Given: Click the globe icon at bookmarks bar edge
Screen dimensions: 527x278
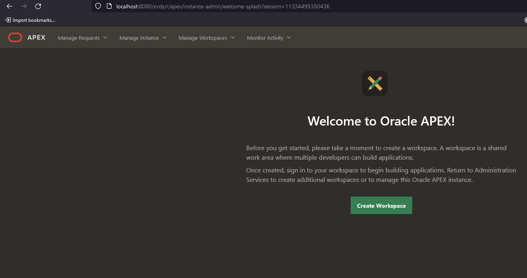Looking at the screenshot, I should pyautogui.click(x=525, y=20).
